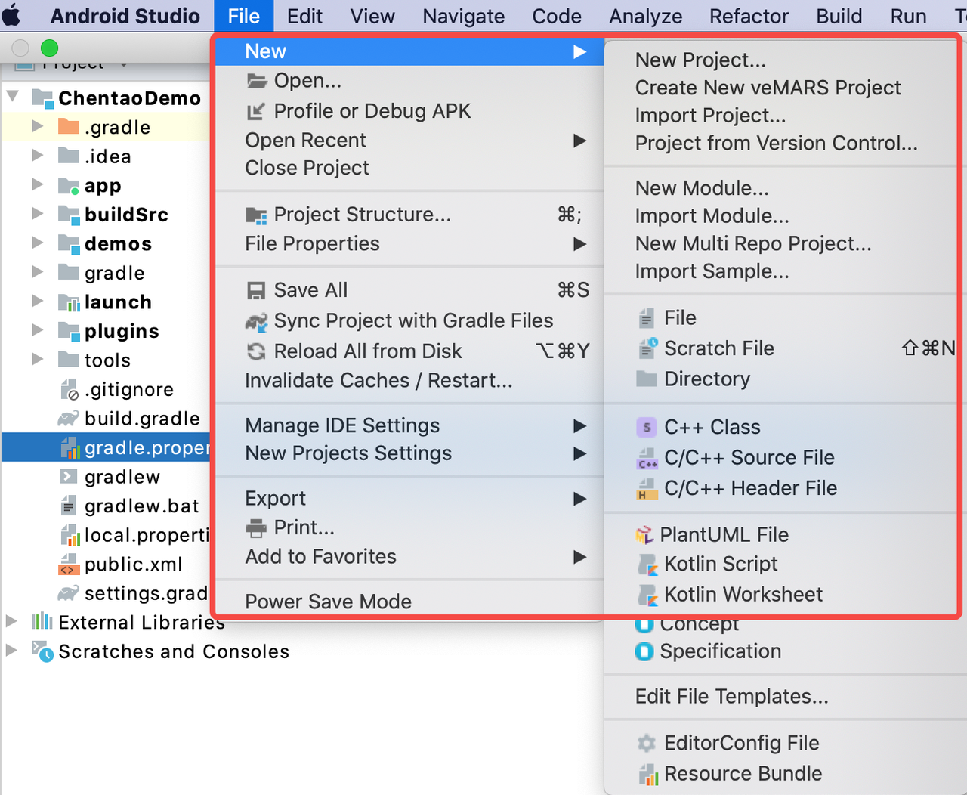
Task: Click the Reload All from Disk icon
Action: point(256,352)
